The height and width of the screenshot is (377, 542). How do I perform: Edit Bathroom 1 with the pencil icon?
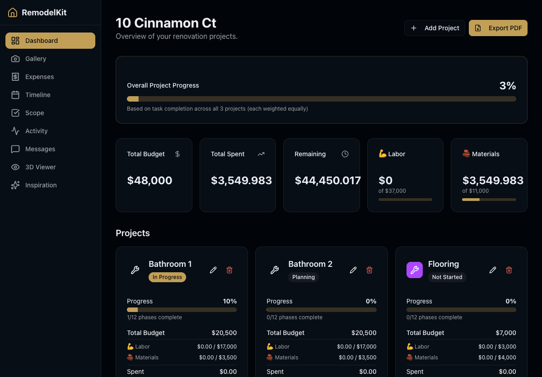(x=213, y=270)
